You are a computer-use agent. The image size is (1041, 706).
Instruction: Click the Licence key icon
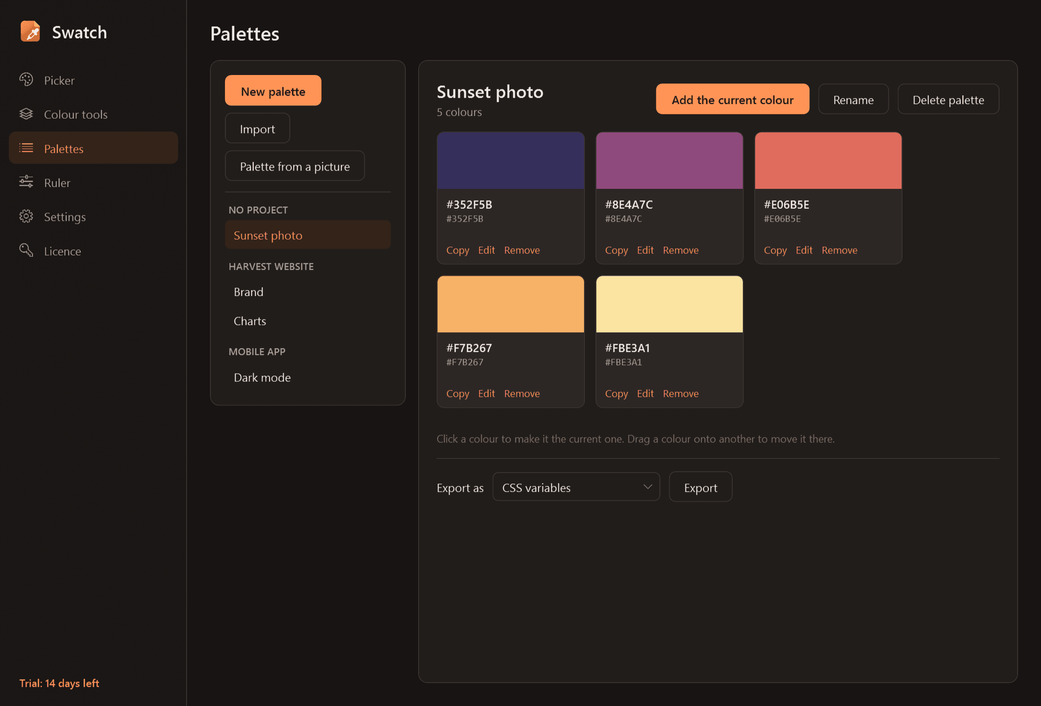tap(26, 251)
